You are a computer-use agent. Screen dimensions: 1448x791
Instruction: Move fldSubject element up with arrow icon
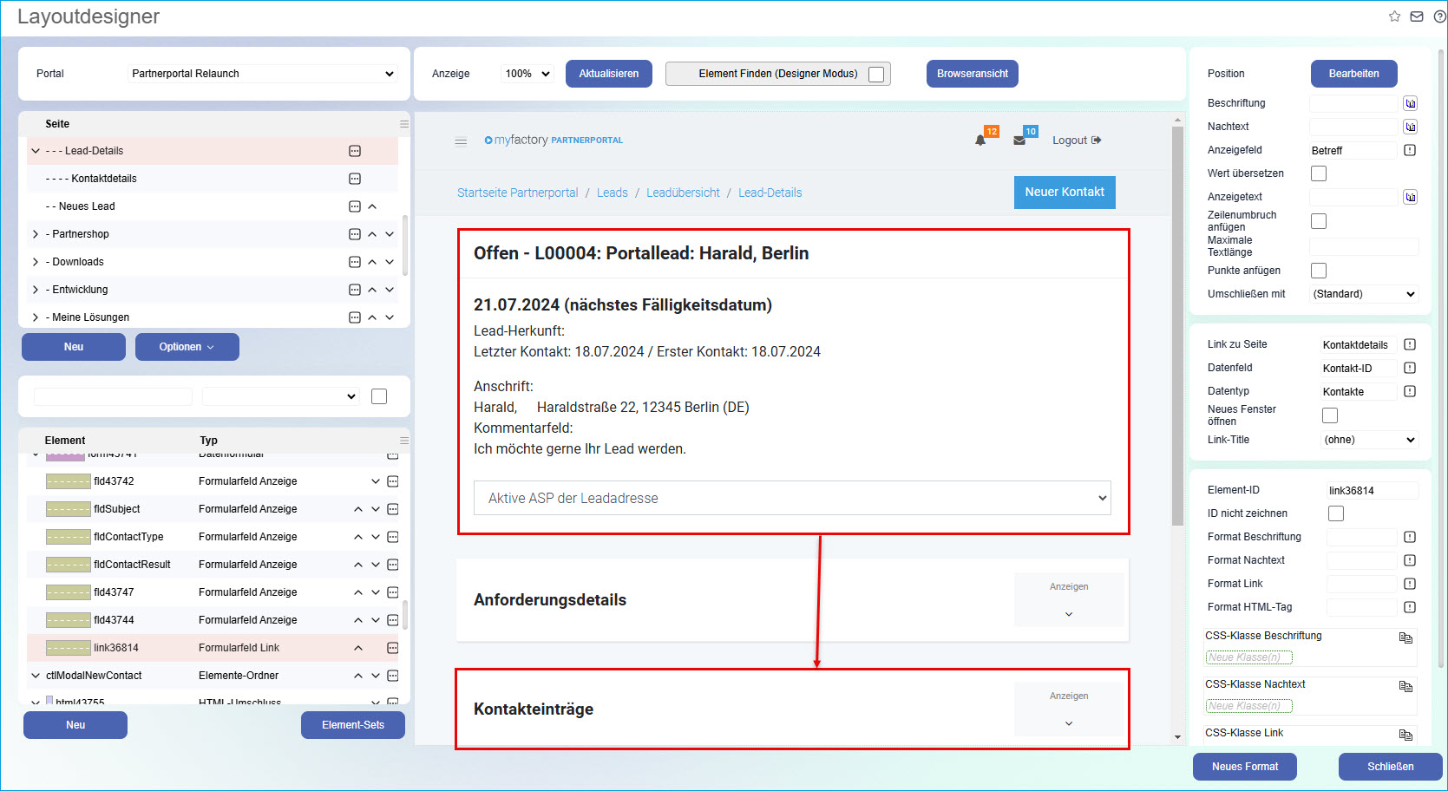[x=358, y=509]
